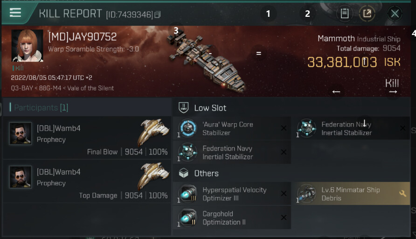Click the share/export kill report icon

[x=367, y=14]
